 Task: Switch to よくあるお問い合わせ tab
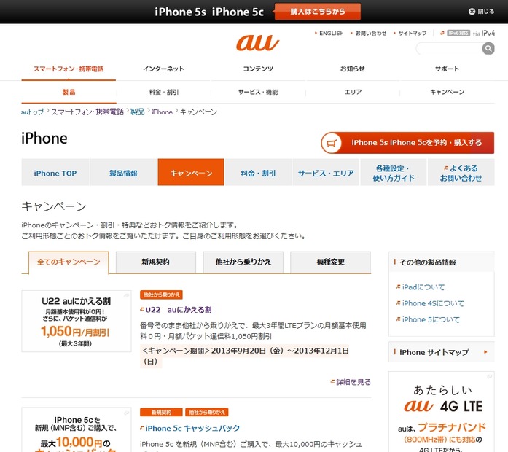point(461,173)
